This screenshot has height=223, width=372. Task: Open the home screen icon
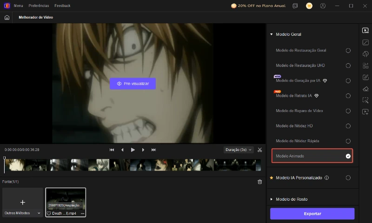(7, 17)
